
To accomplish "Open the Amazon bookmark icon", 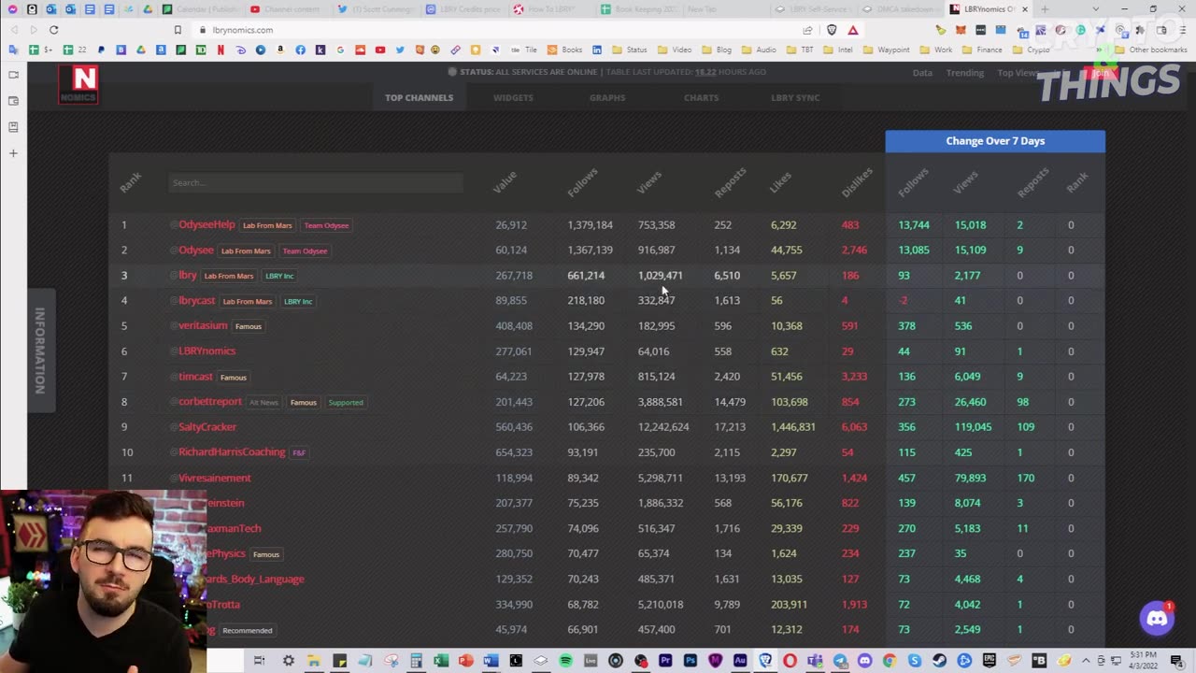I will point(280,50).
